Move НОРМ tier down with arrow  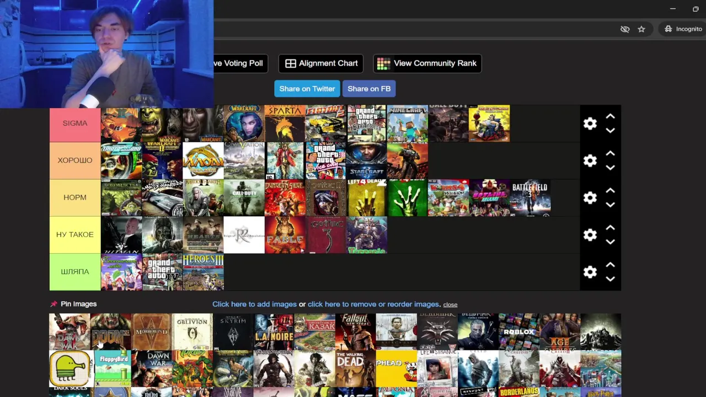pos(610,205)
